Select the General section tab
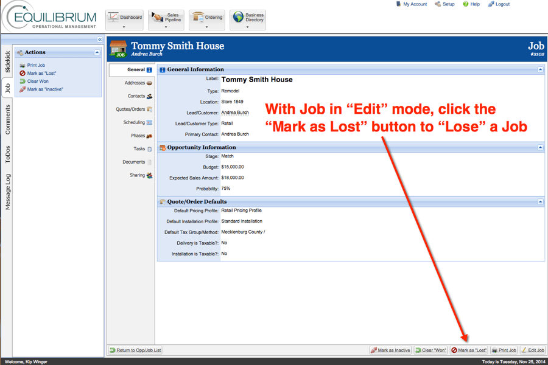The height and width of the screenshot is (365, 548). tap(132, 70)
